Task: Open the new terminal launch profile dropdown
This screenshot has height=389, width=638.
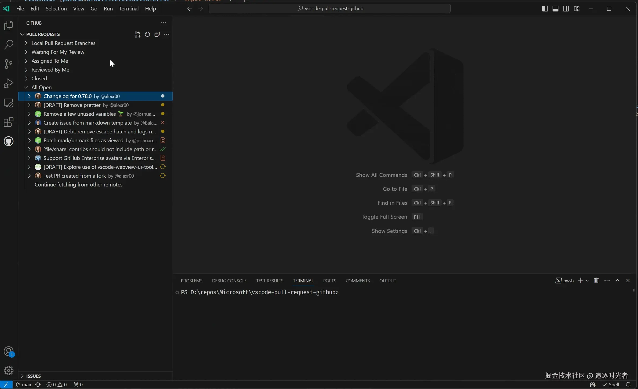Action: pos(587,280)
